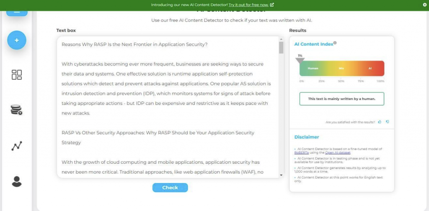Click the text box scrollbar thumb
The width and height of the screenshot is (429, 211).
click(x=281, y=48)
